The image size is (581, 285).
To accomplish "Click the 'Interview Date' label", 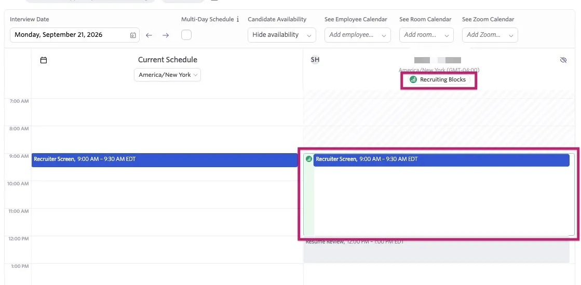I will click(29, 19).
